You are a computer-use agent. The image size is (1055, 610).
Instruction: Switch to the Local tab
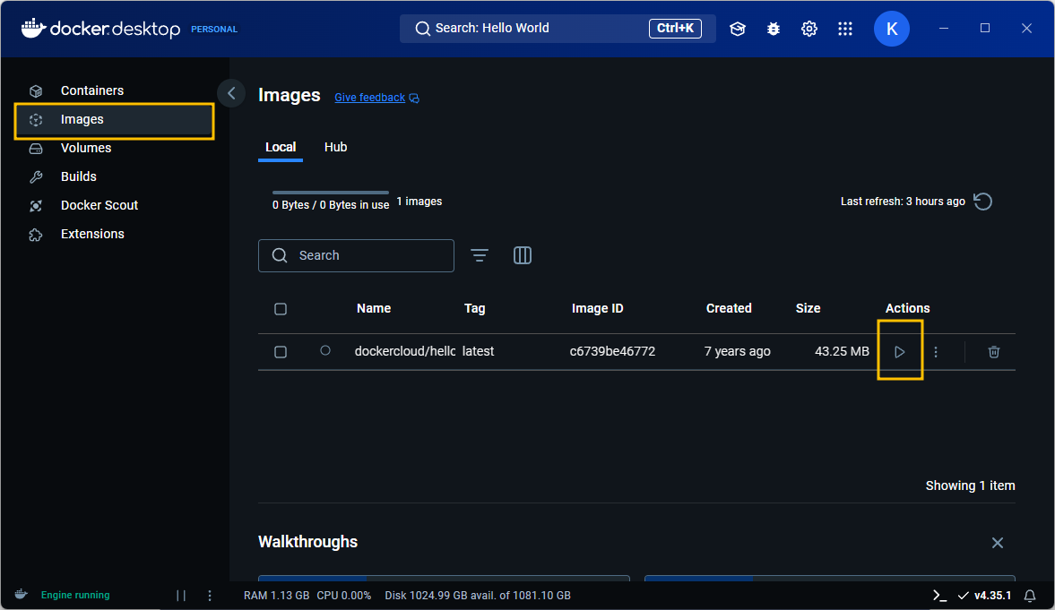(x=281, y=147)
